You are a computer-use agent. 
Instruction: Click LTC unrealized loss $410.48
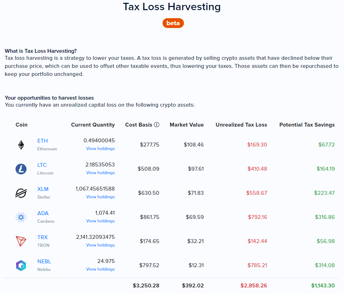tap(257, 169)
